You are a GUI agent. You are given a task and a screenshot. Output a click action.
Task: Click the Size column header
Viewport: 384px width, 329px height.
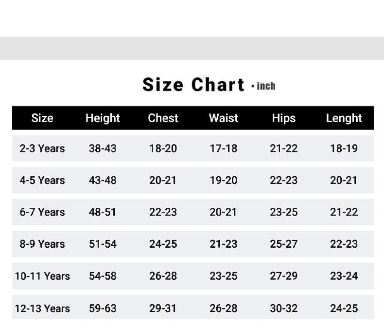click(42, 118)
